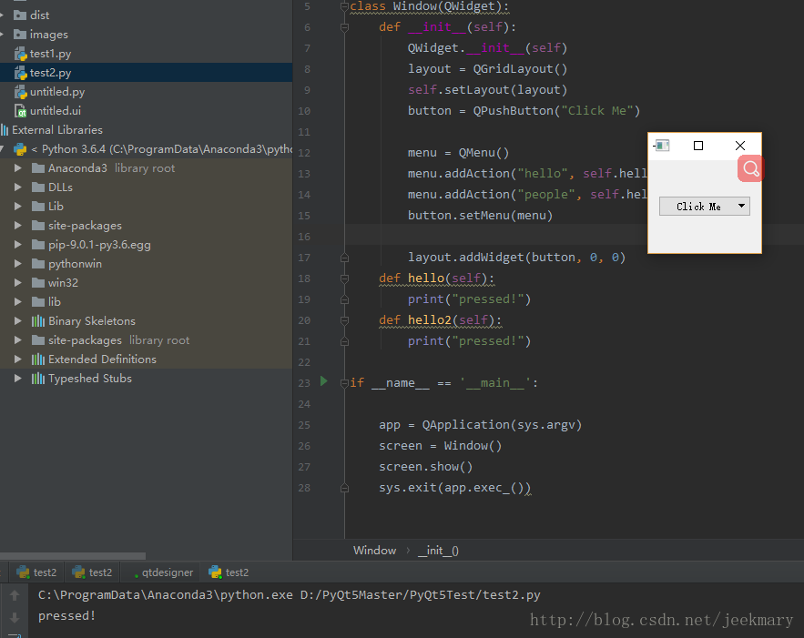Click the 'pressed!' console output line
The height and width of the screenshot is (638, 804).
pos(66,615)
